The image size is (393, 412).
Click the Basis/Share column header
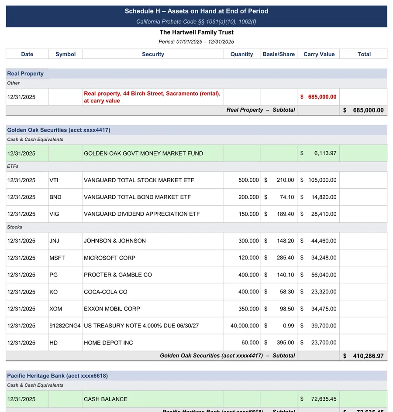coord(279,54)
